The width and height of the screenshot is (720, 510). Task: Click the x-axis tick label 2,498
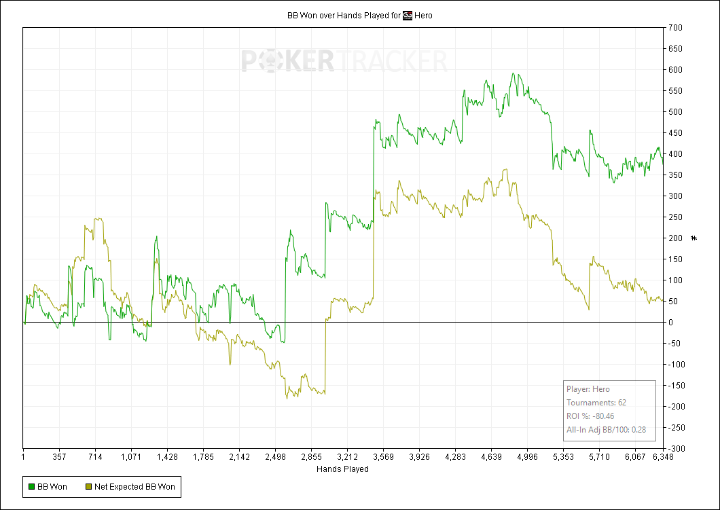click(275, 457)
